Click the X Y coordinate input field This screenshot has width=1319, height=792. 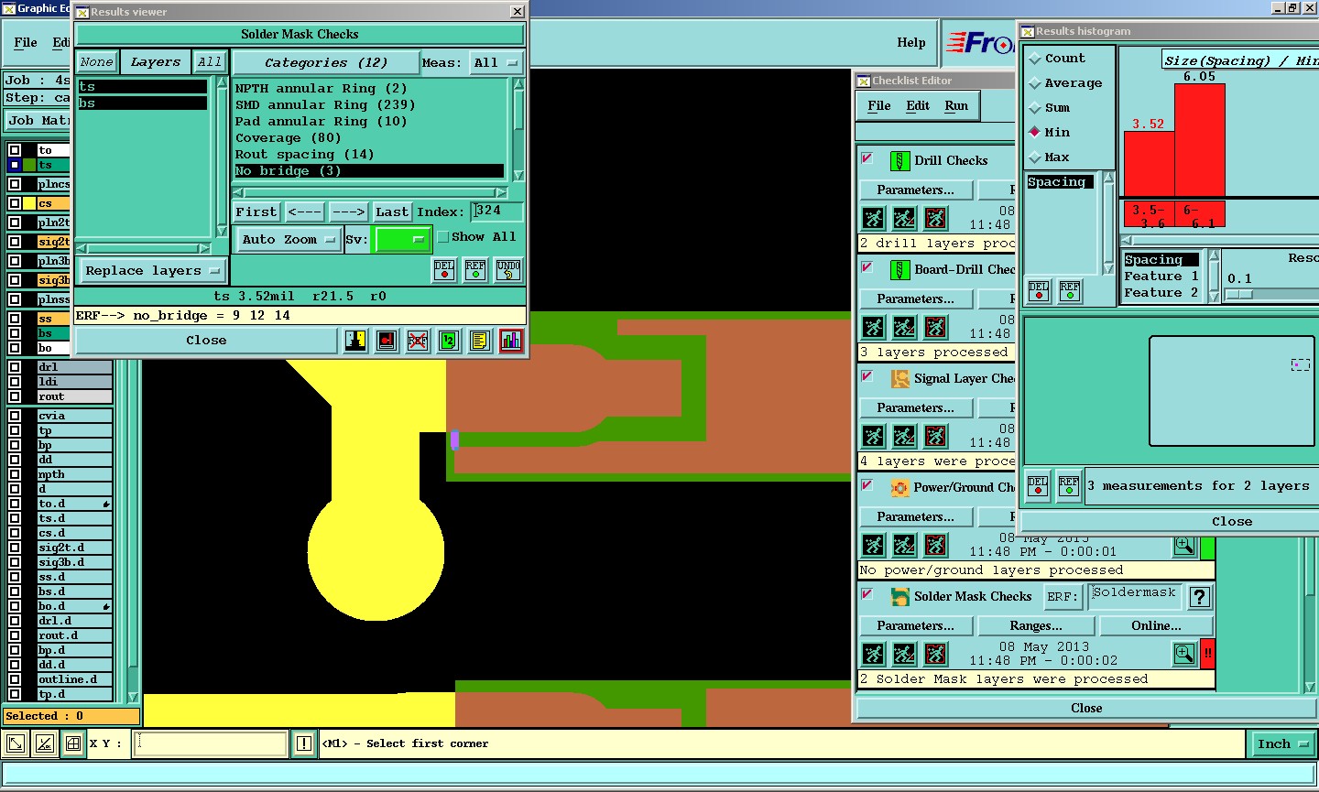(211, 743)
